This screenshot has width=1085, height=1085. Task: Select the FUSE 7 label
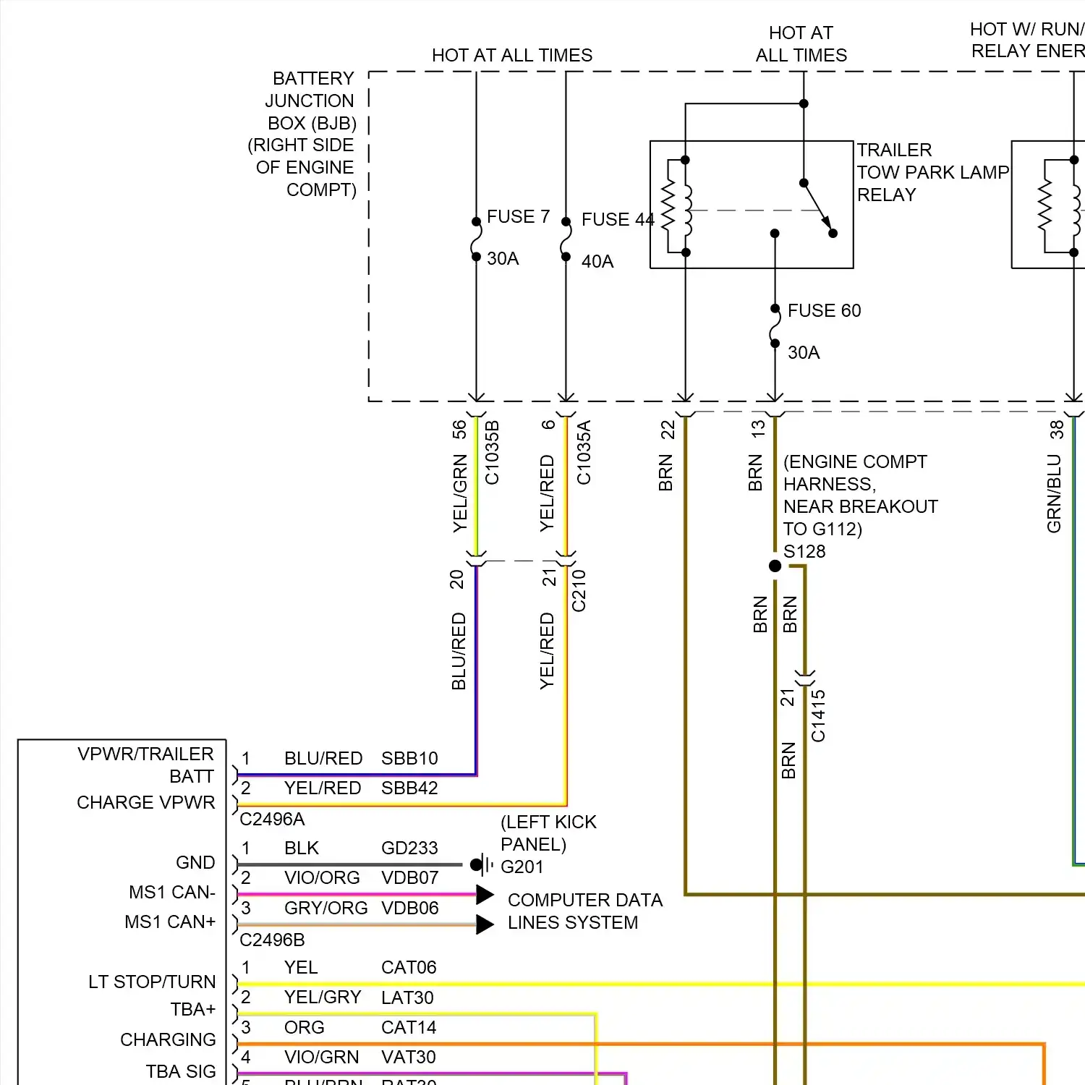pyautogui.click(x=518, y=216)
